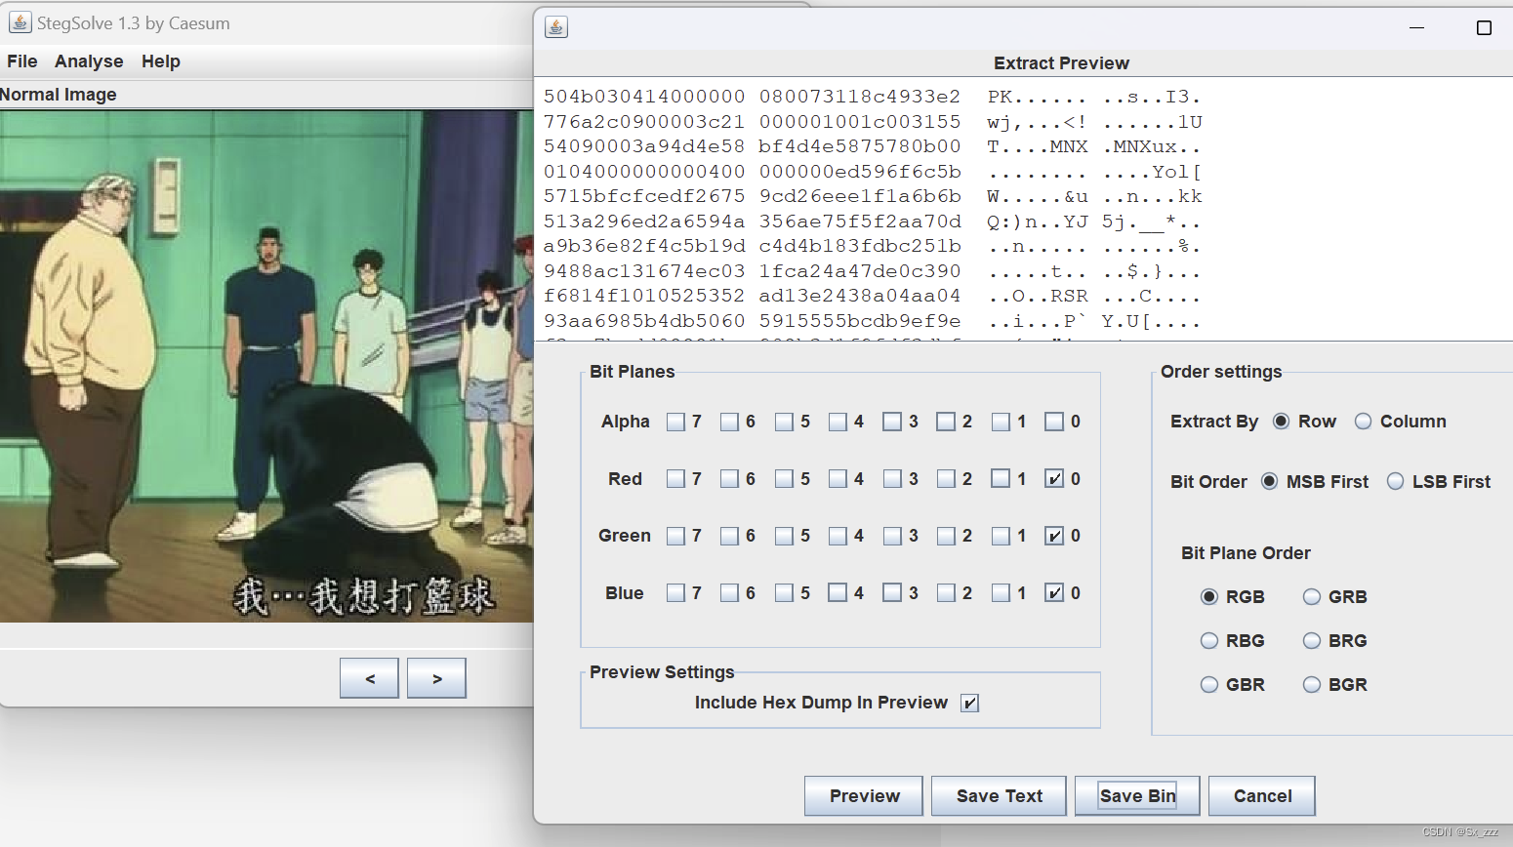Uncheck Red bit plane 0 checkbox

pyautogui.click(x=1054, y=478)
